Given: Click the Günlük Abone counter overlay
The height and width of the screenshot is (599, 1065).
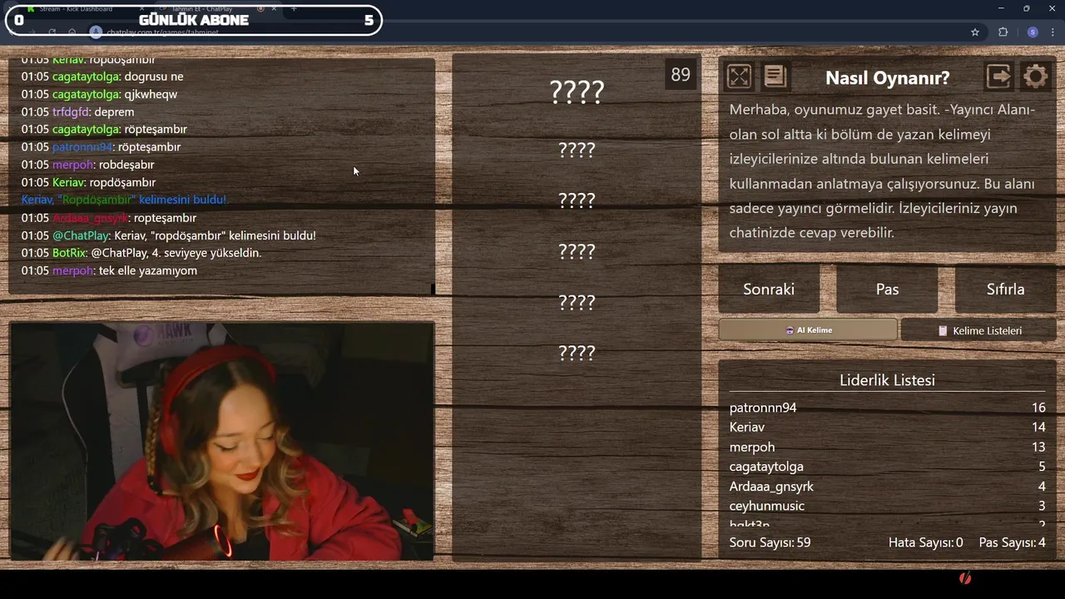Looking at the screenshot, I should pos(194,20).
